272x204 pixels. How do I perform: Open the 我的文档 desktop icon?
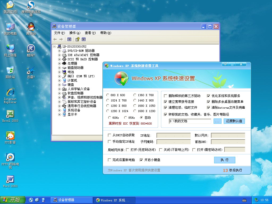10,7
